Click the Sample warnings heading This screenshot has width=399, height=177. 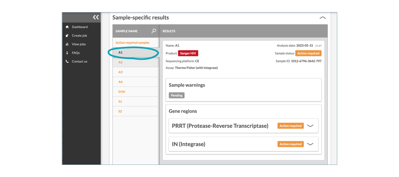[x=187, y=85]
